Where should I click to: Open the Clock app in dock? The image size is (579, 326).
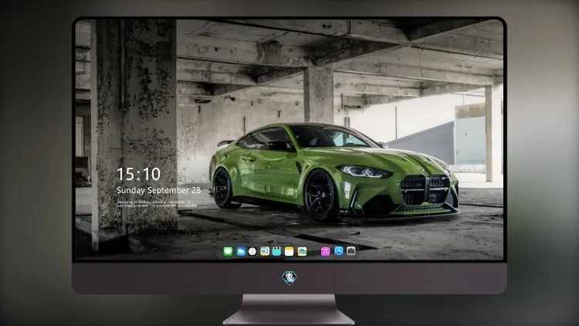tap(252, 251)
